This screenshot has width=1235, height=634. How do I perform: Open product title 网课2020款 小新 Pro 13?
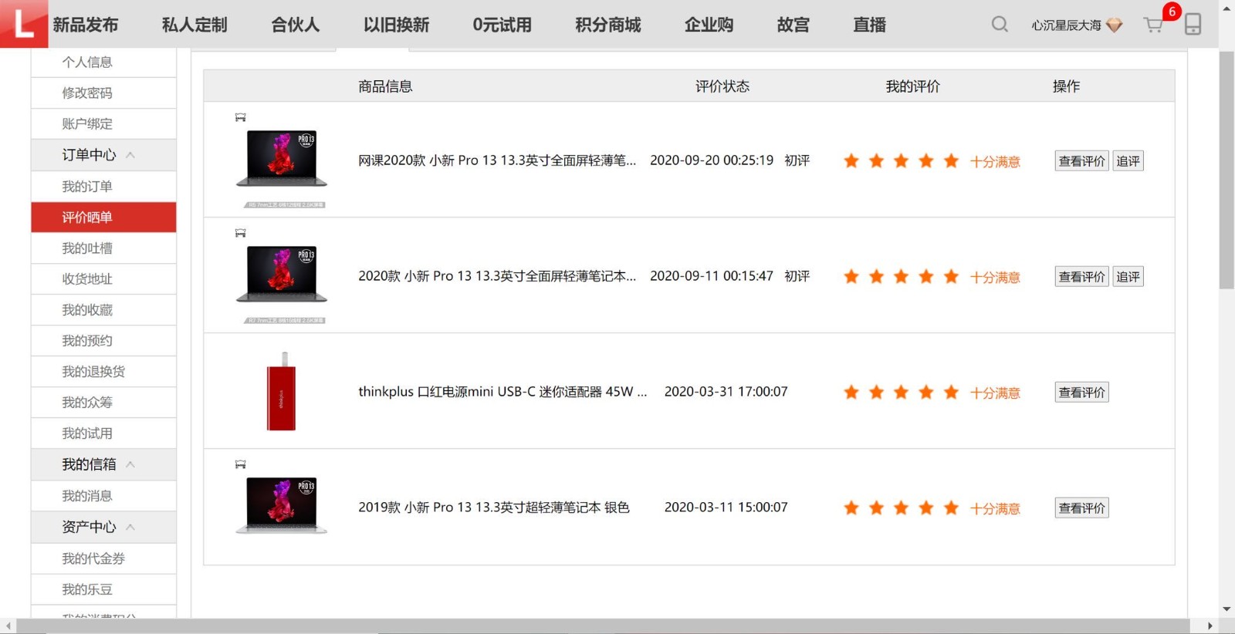(497, 160)
